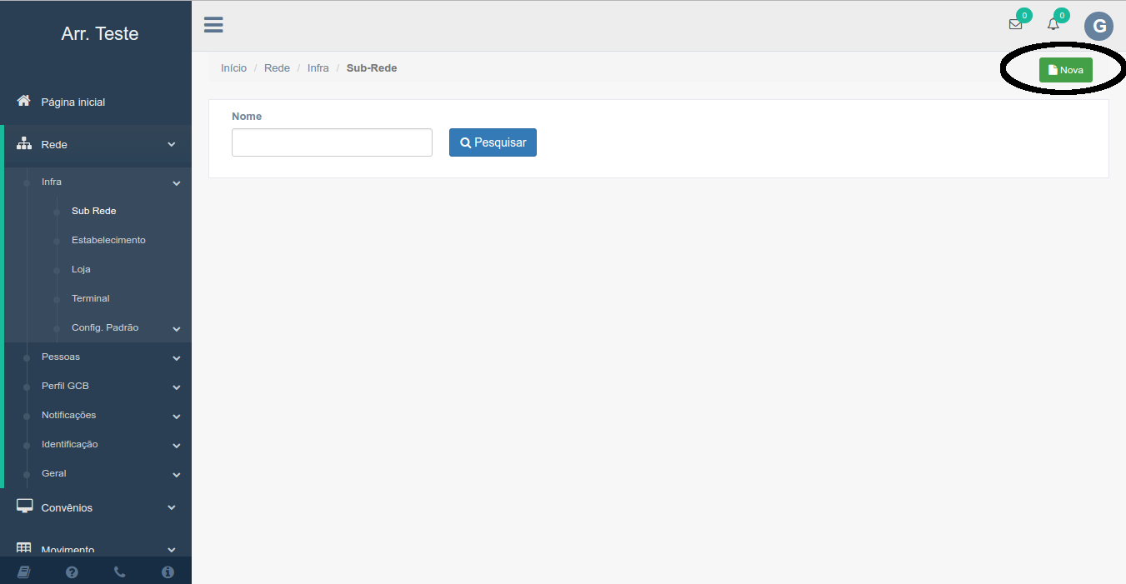1126x584 pixels.
Task: Select Estabelecimento in the sidebar
Action: click(108, 241)
